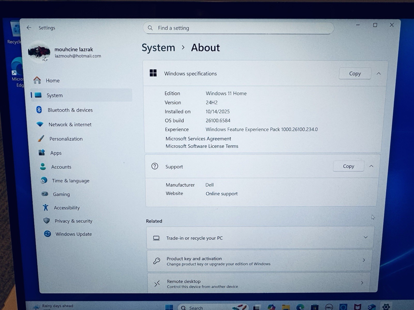
Task: Click the Privacy & security shield icon
Action: click(x=47, y=221)
